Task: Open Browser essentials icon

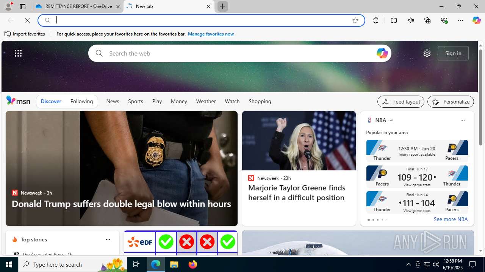Action: [444, 20]
